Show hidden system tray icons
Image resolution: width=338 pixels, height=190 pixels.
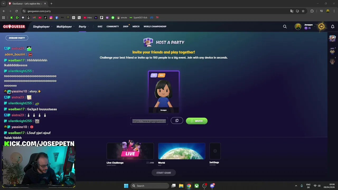click(x=296, y=186)
